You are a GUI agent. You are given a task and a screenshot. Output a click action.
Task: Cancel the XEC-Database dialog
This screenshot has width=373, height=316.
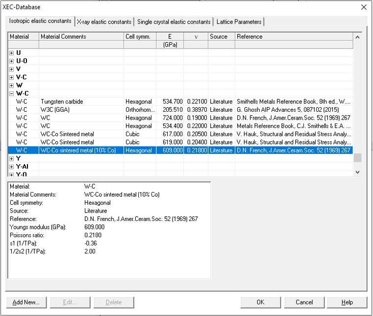tap(304, 302)
